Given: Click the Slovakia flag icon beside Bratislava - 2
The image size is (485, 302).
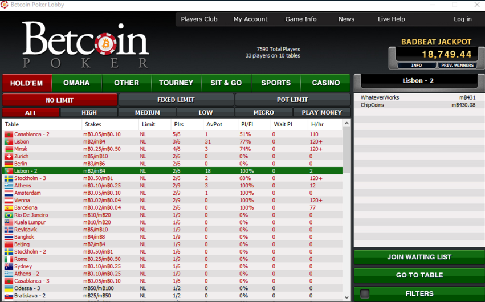Looking at the screenshot, I should (x=9, y=296).
